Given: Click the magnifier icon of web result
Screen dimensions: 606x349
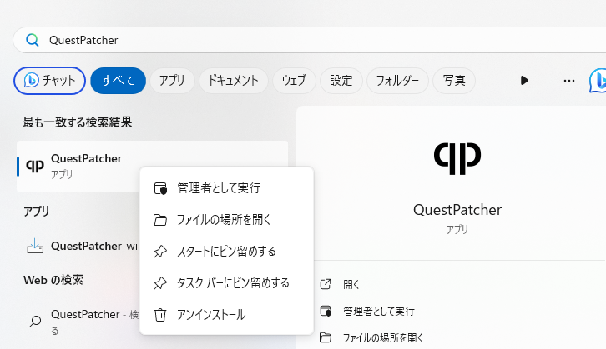Looking at the screenshot, I should 35,321.
